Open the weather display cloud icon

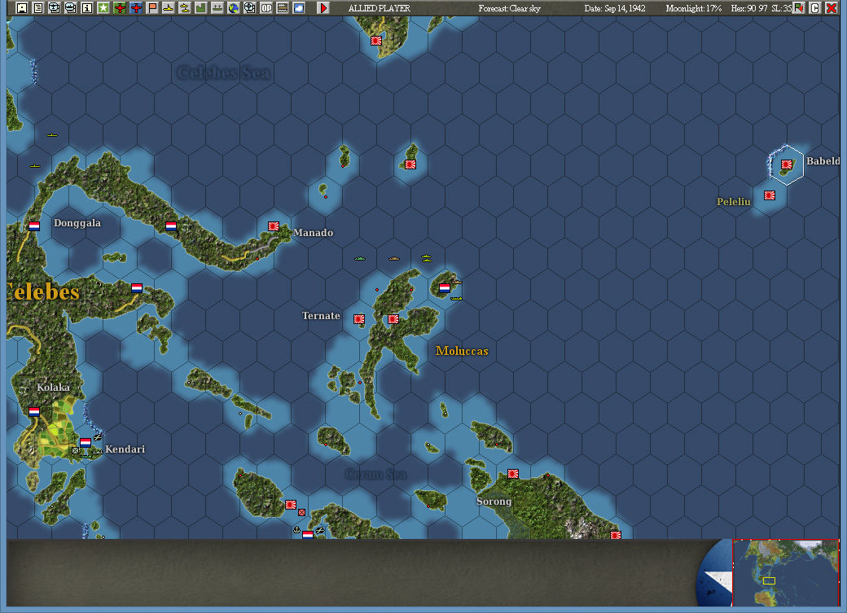click(x=297, y=8)
